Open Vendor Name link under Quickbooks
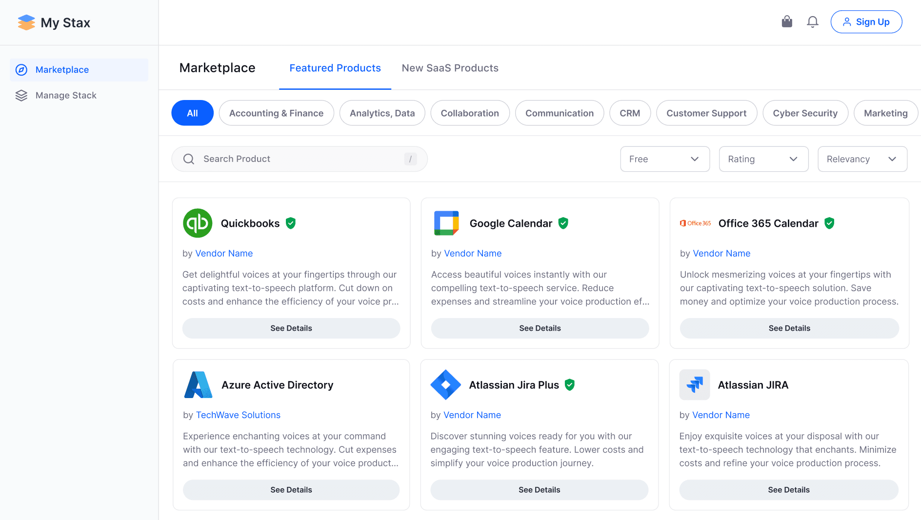Viewport: 921px width, 520px height. [x=224, y=253]
